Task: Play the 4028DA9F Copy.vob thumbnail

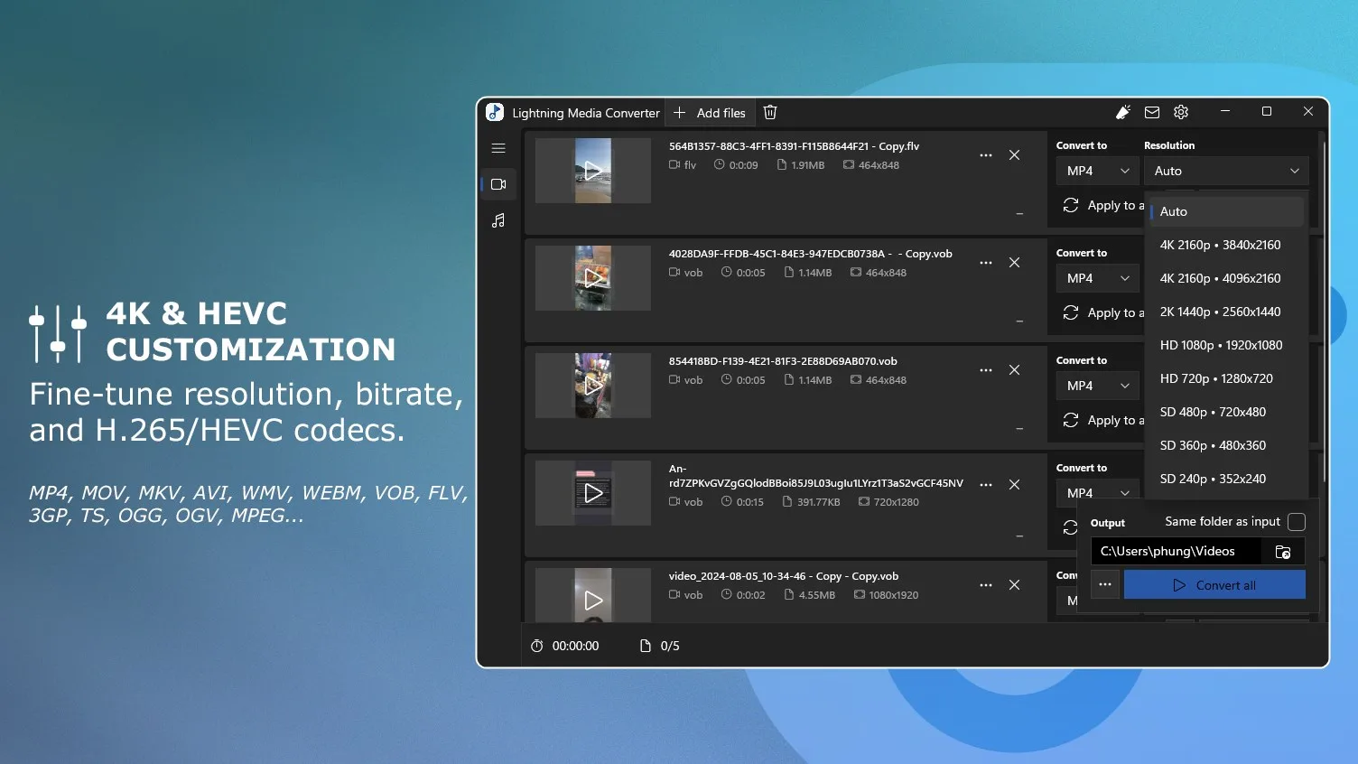Action: click(x=593, y=278)
